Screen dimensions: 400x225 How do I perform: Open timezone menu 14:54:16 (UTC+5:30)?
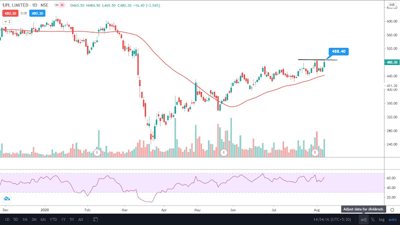tap(332, 219)
